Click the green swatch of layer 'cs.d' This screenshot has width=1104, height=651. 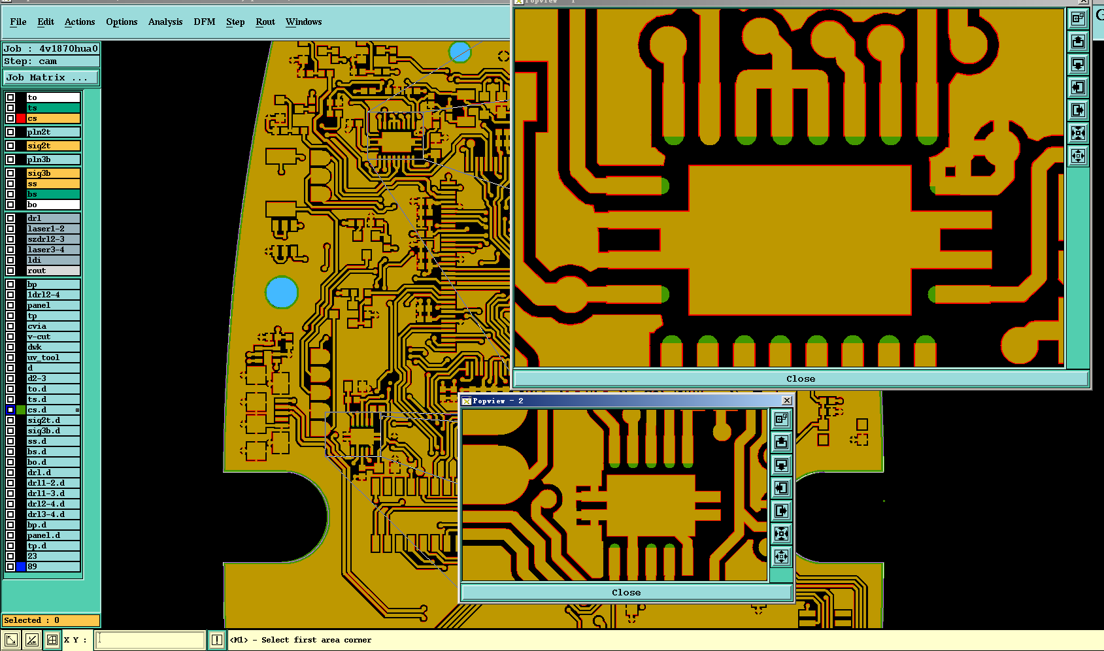tap(21, 410)
